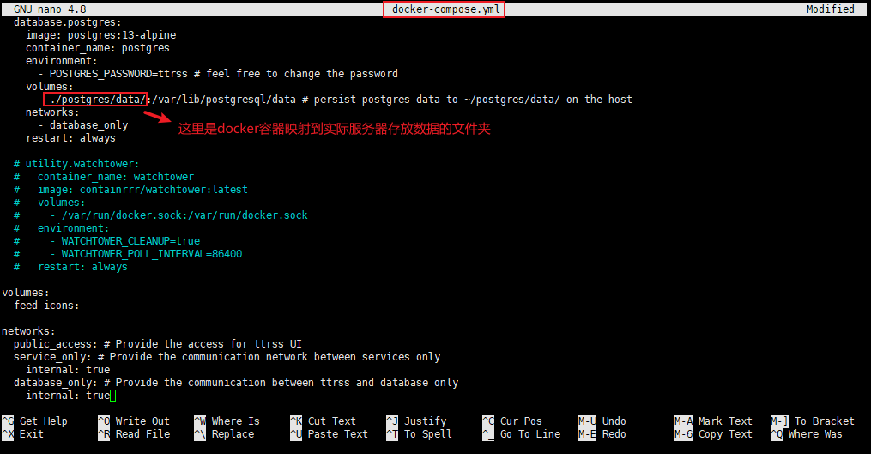Place cursor on database.postgres: line

pos(68,22)
